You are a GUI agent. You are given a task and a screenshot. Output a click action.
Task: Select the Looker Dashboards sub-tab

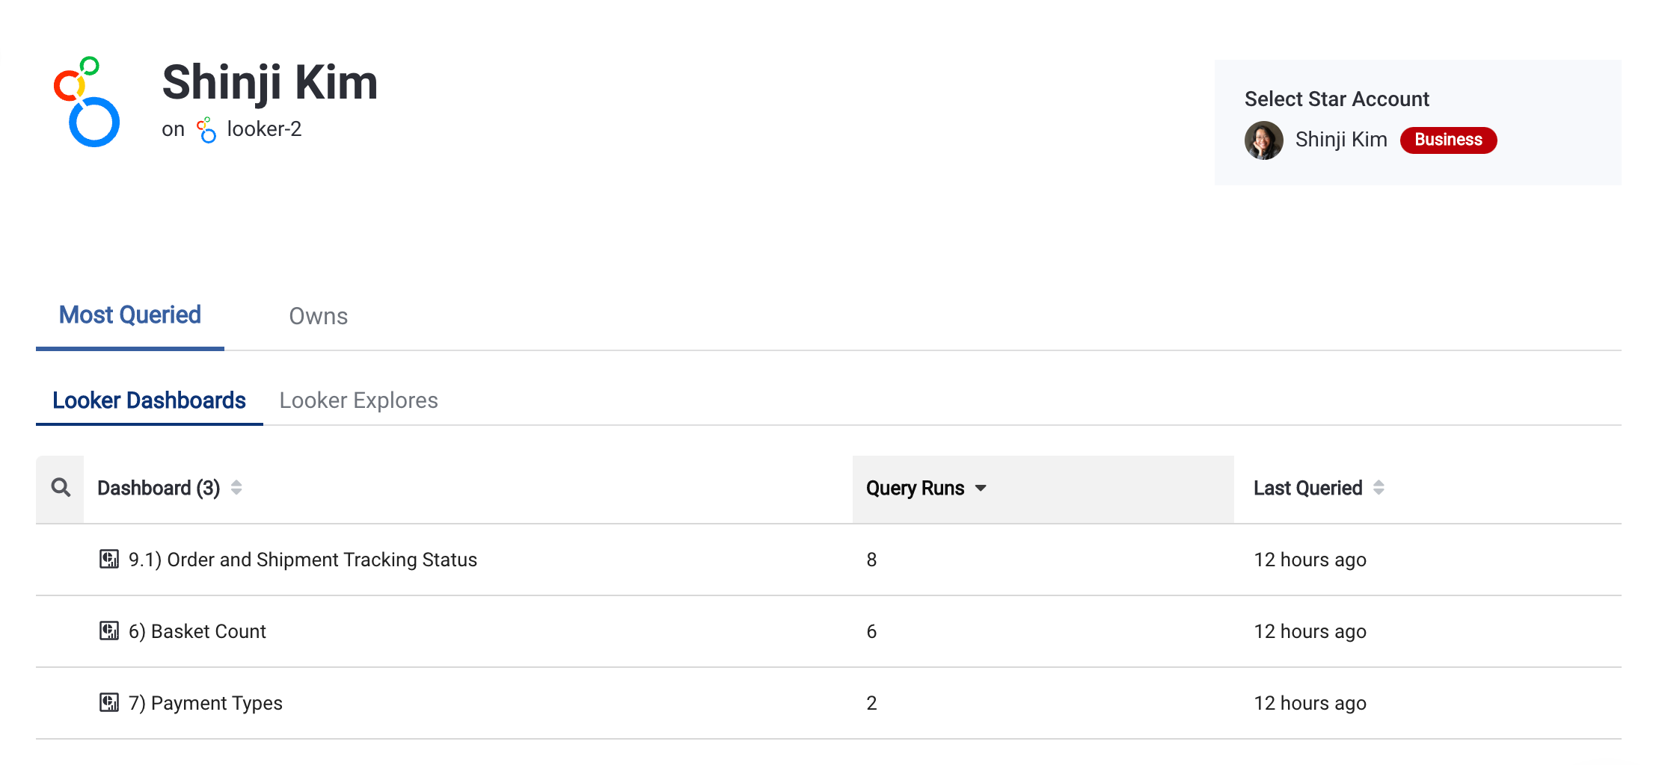coord(149,400)
